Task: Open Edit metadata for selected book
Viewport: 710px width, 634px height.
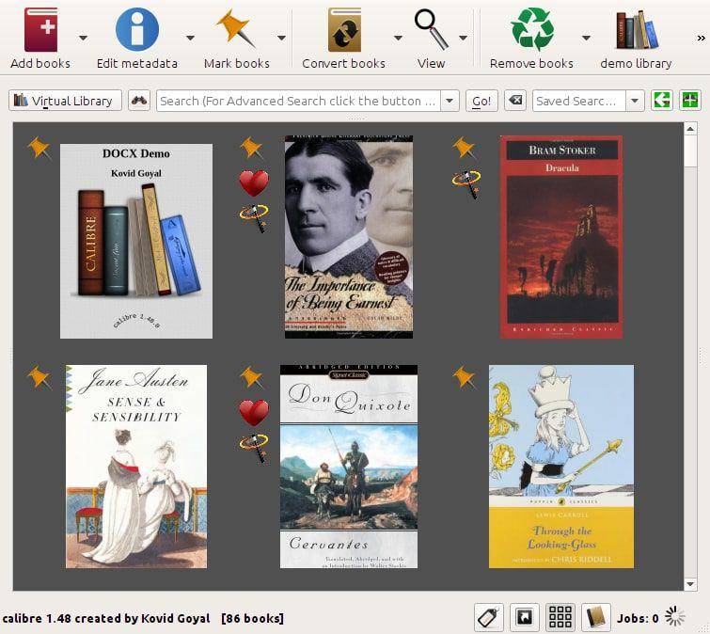Action: [137, 29]
